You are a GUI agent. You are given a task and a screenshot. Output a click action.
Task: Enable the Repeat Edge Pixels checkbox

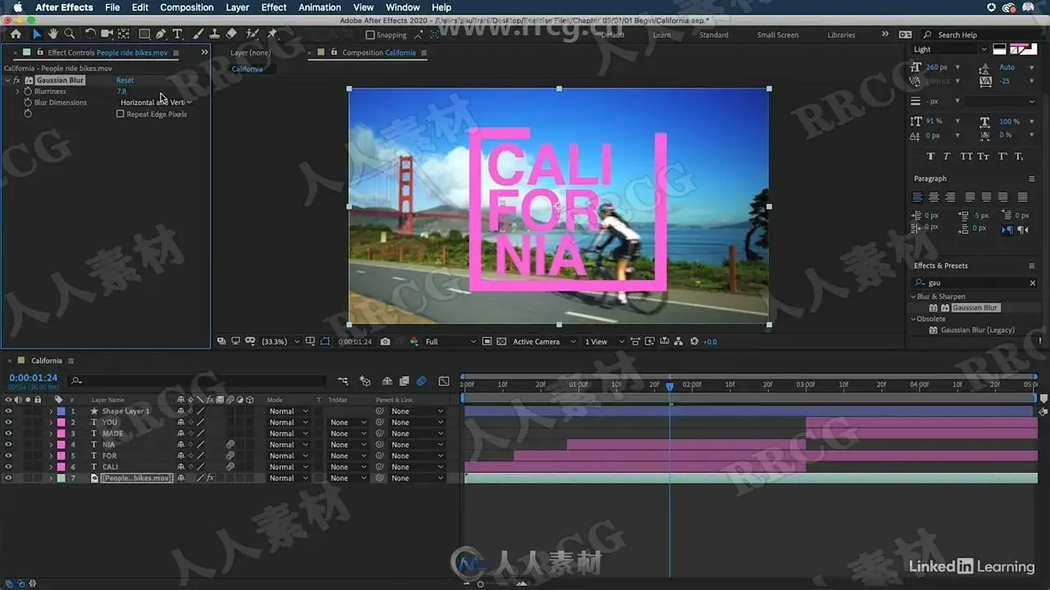click(121, 114)
